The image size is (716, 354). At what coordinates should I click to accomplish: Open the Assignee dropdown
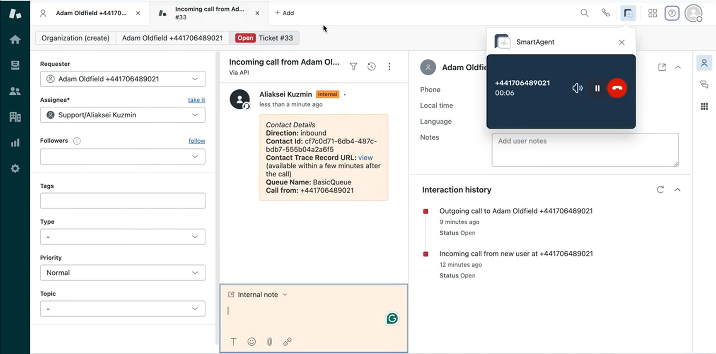click(x=123, y=115)
